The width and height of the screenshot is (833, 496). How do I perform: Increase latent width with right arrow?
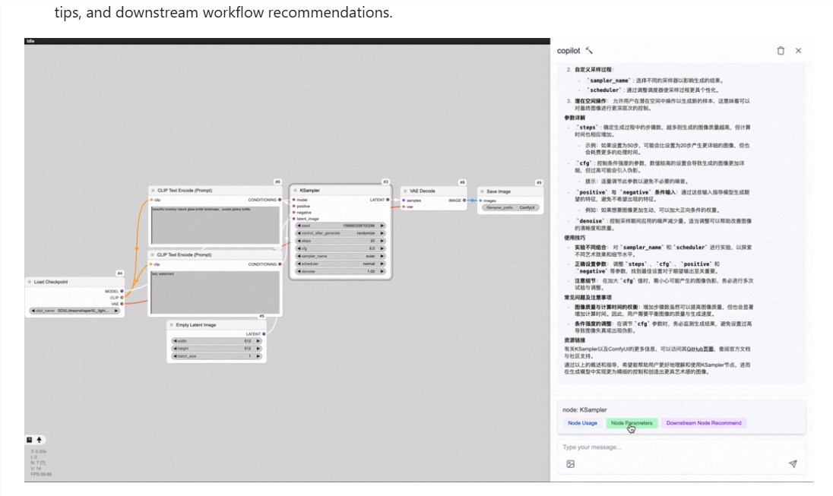pyautogui.click(x=258, y=341)
